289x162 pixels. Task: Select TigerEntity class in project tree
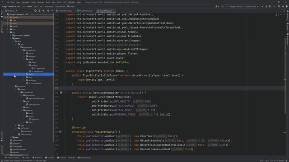pos(41,68)
